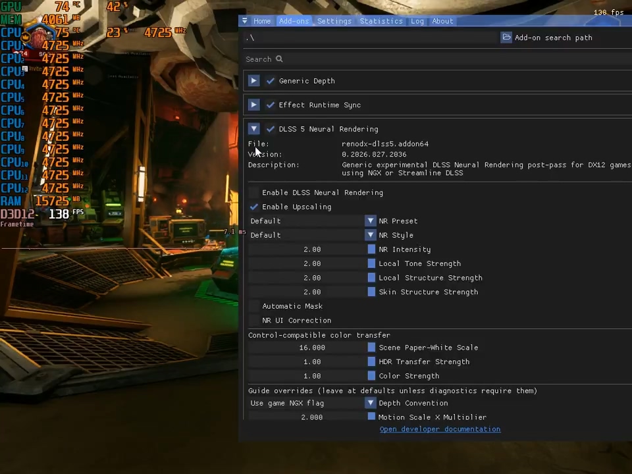632x474 pixels.
Task: Expand the Generic Depth add-on
Action: (x=253, y=80)
